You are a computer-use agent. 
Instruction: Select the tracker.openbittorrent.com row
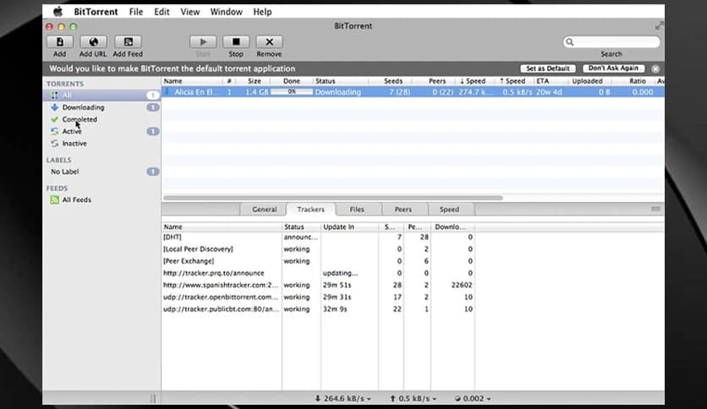click(x=318, y=297)
